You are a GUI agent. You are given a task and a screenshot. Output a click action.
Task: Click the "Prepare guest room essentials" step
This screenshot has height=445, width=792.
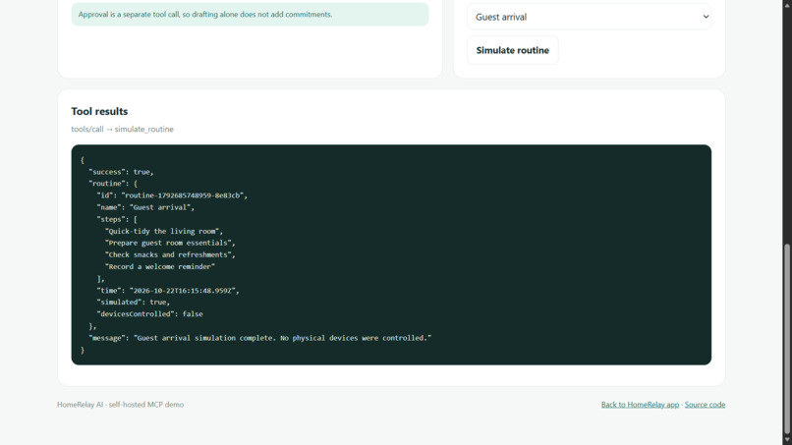tap(170, 243)
